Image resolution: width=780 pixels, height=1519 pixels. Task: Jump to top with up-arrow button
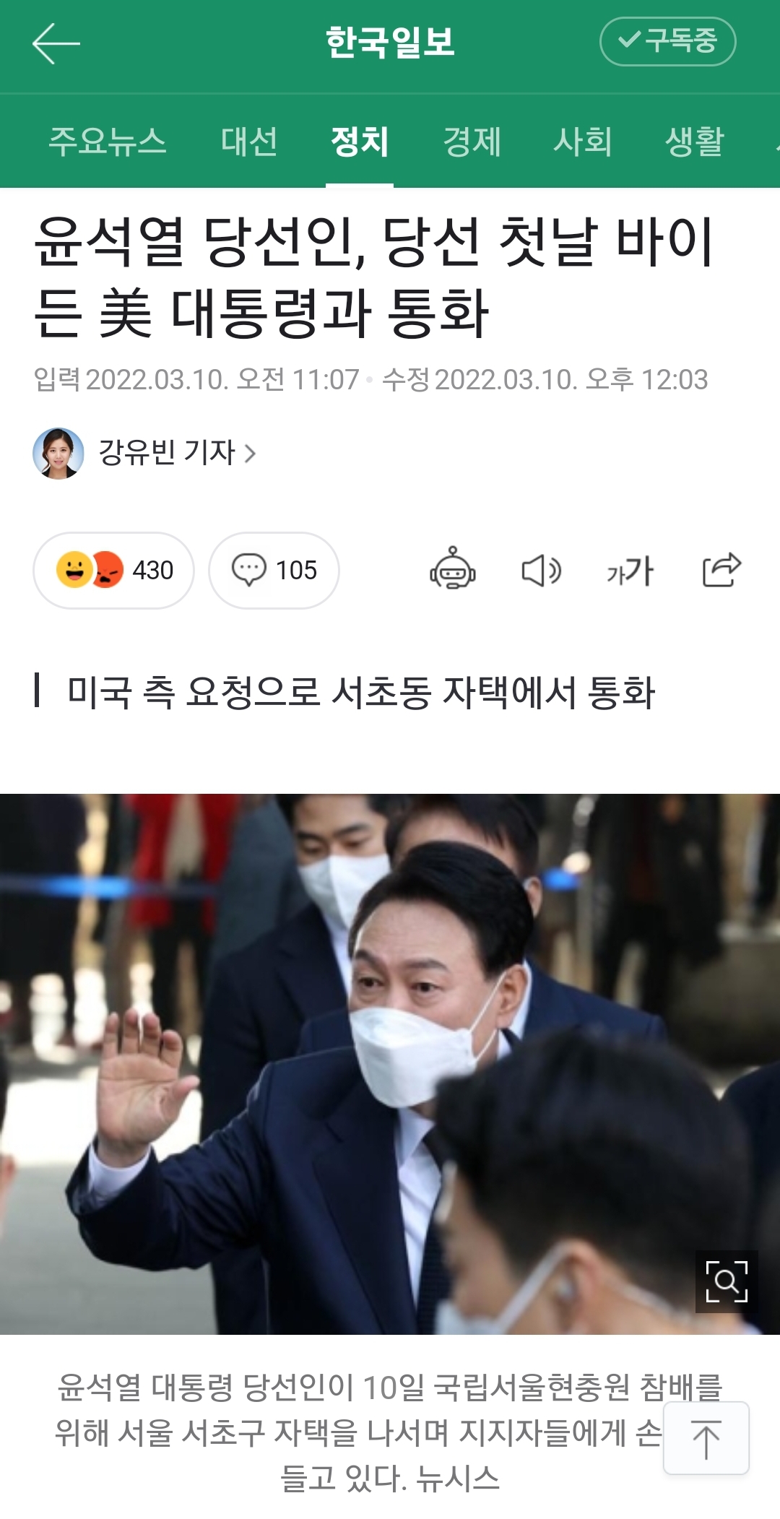(x=706, y=1437)
